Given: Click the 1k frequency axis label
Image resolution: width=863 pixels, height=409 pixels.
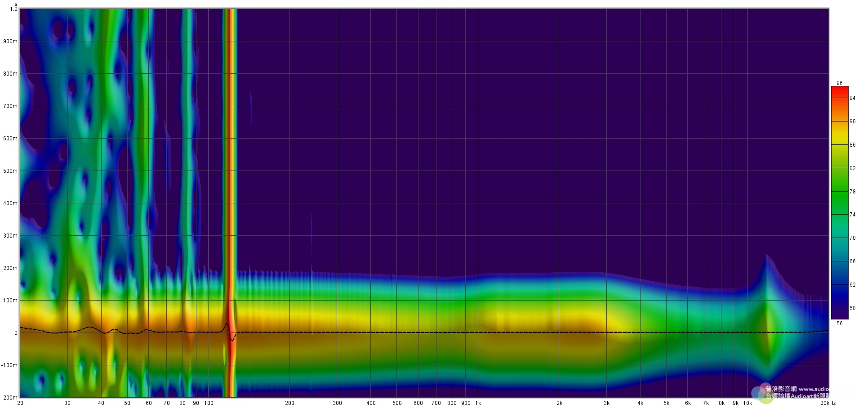Looking at the screenshot, I should click(478, 403).
